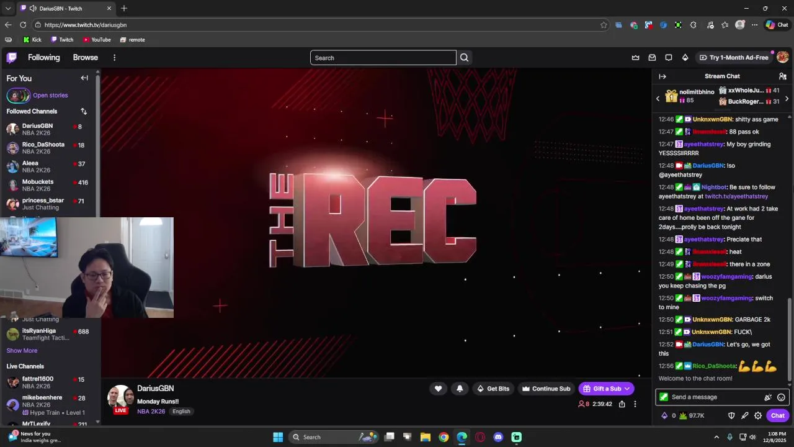Open the chat community users list icon

pyautogui.click(x=782, y=76)
